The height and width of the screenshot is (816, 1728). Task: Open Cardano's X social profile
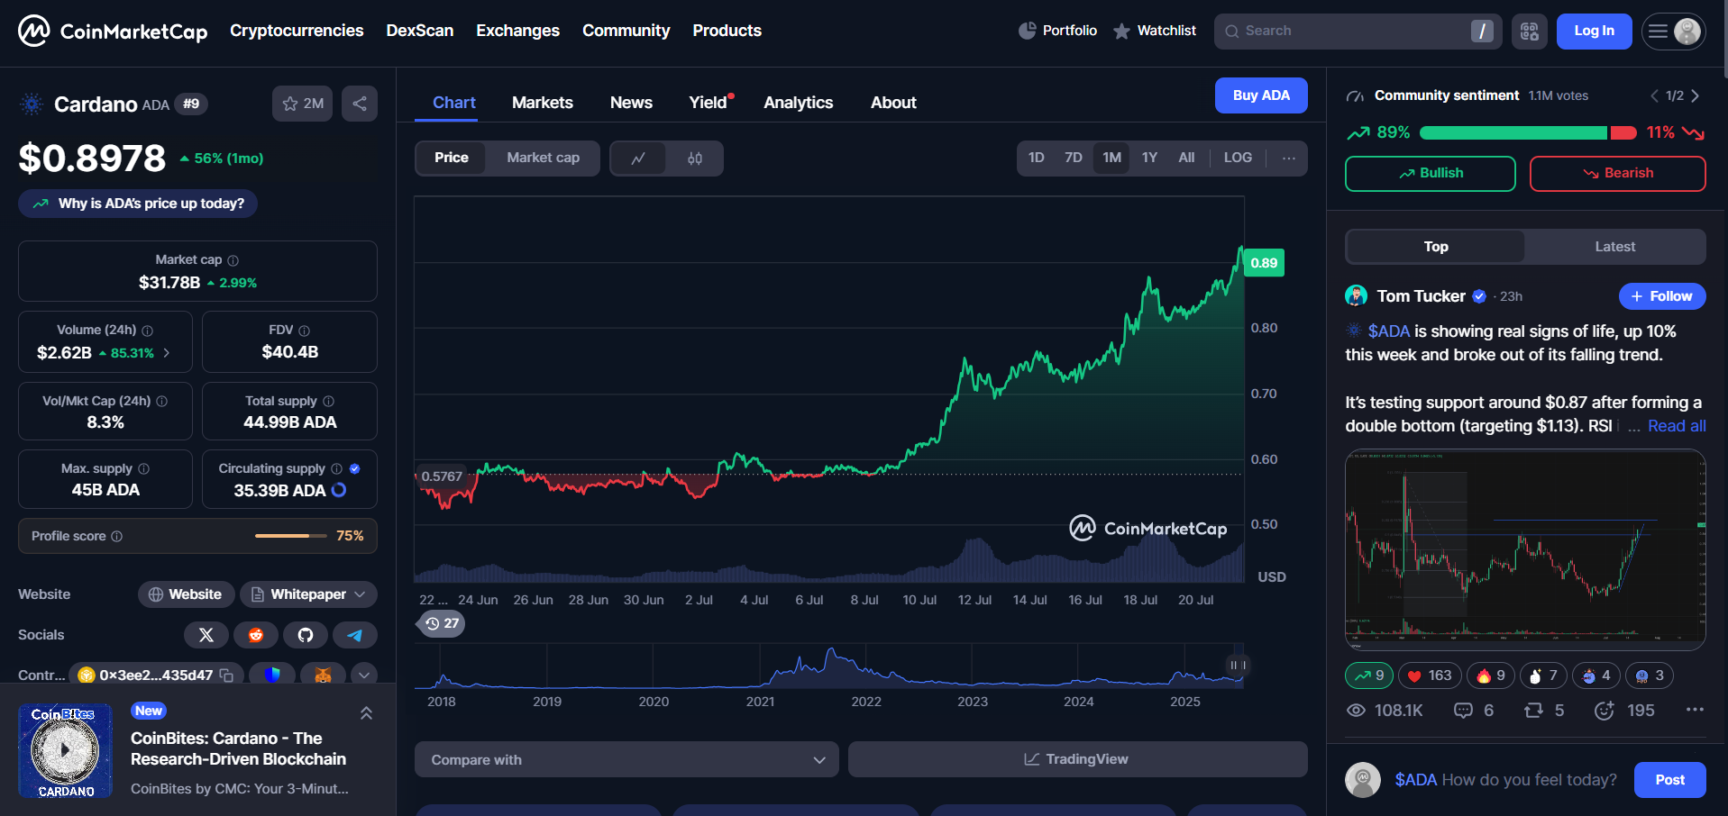coord(206,635)
